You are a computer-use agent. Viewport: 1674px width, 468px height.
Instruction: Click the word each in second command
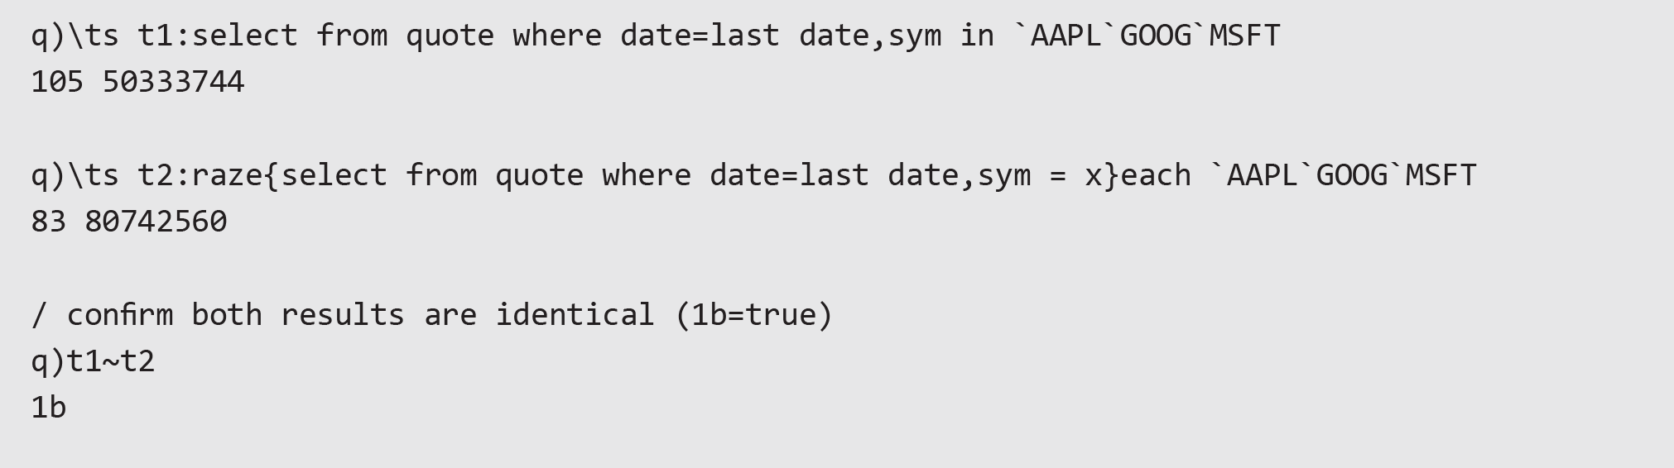(x=1156, y=175)
